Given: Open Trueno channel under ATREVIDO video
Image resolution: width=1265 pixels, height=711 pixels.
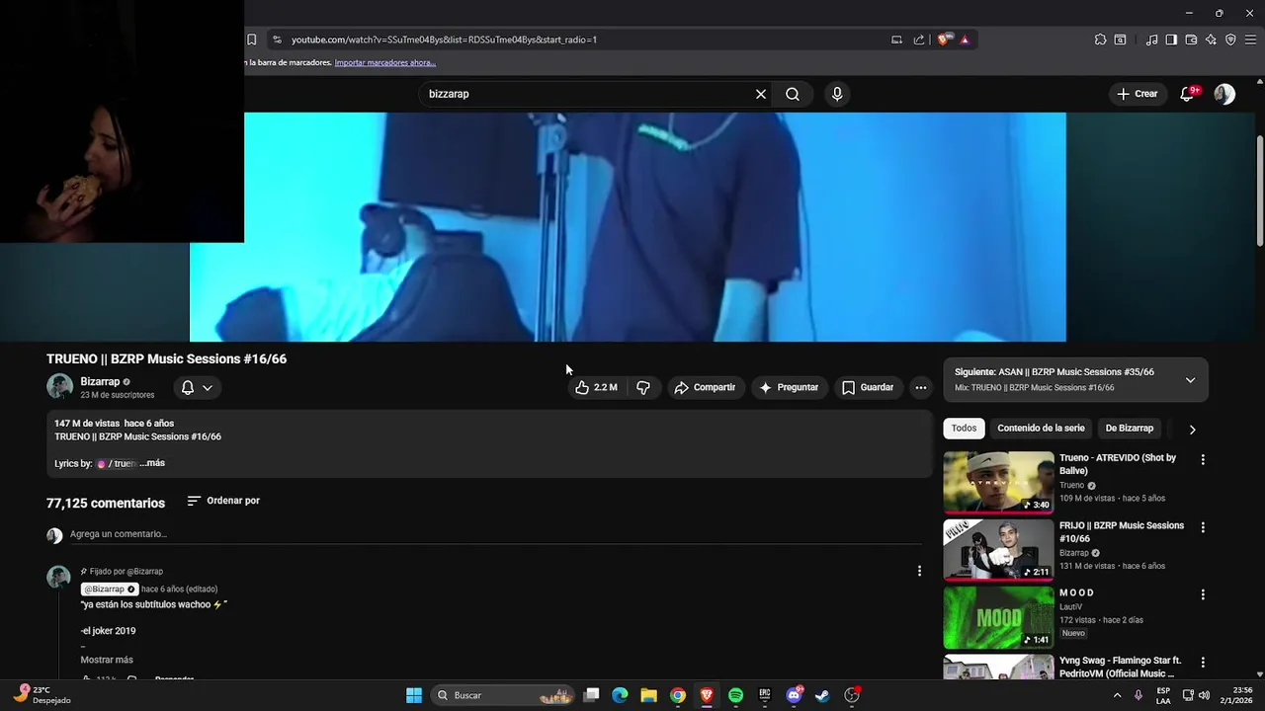Looking at the screenshot, I should coord(1071,486).
